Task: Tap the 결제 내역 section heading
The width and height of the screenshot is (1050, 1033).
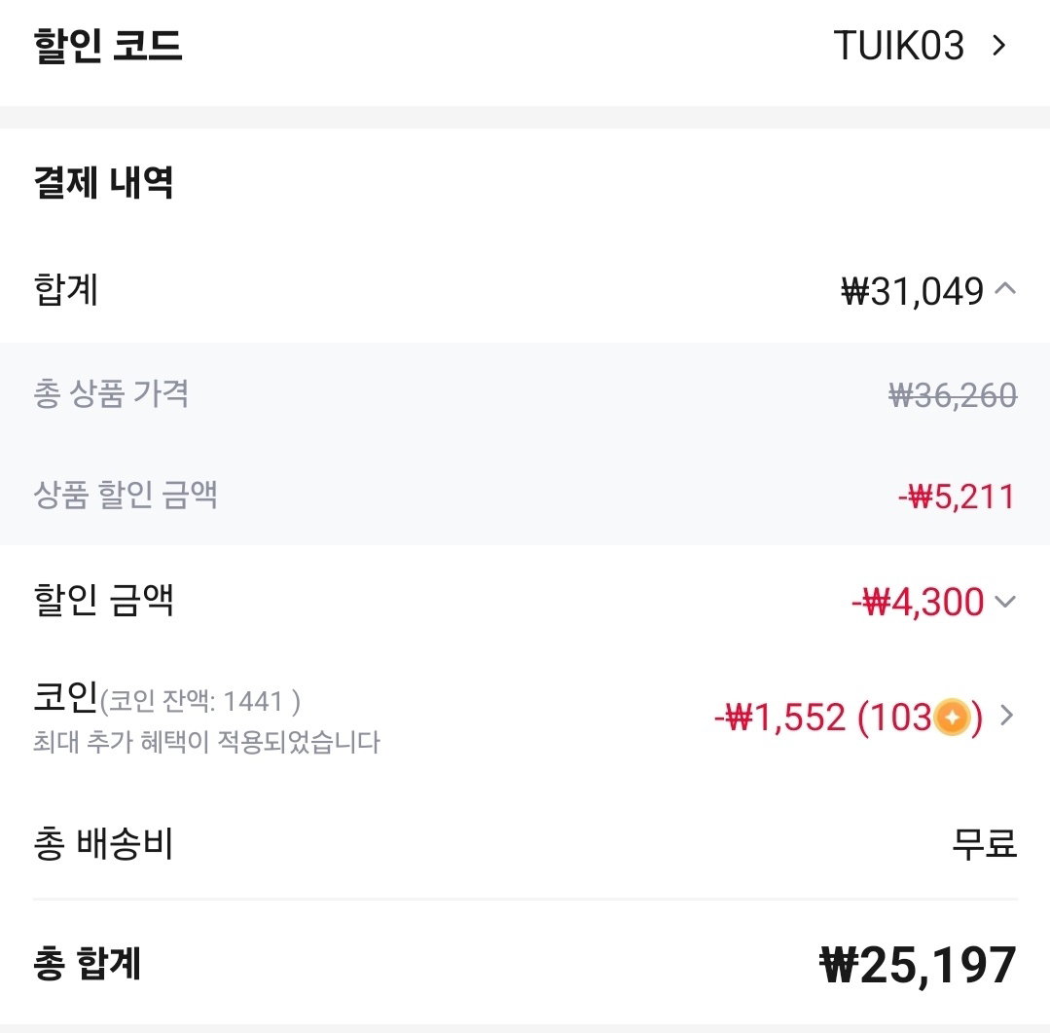Action: pyautogui.click(x=104, y=182)
